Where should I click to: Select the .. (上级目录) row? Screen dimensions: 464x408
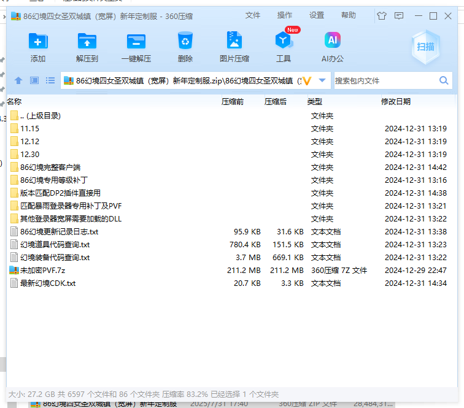(231, 116)
